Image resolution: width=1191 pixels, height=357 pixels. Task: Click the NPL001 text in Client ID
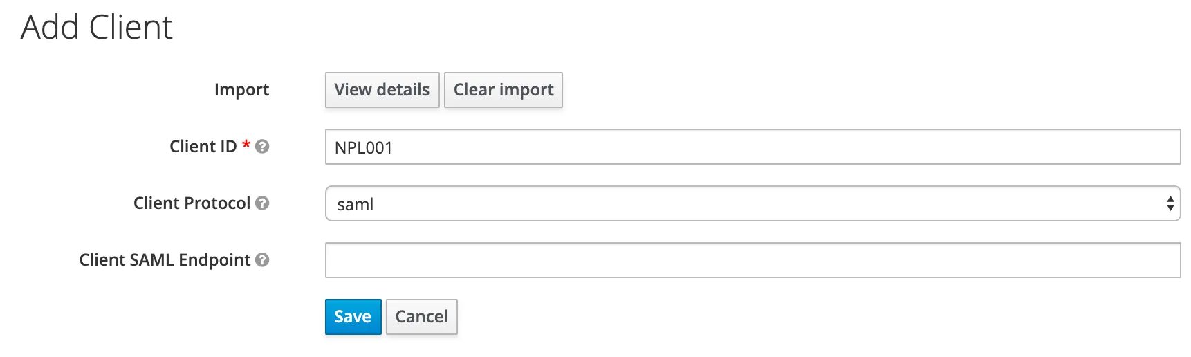click(x=364, y=148)
